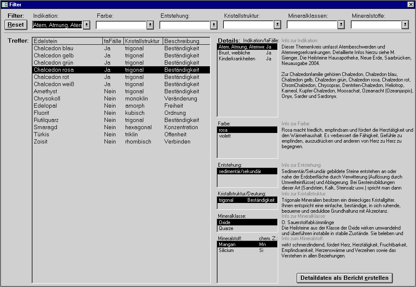Select the Chalcedon blau row
The height and width of the screenshot is (287, 416).
point(121,49)
